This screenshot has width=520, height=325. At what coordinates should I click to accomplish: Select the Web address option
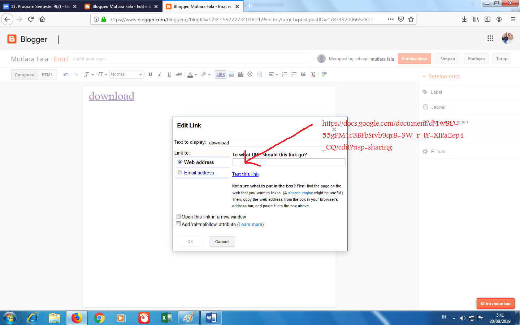[x=180, y=162]
